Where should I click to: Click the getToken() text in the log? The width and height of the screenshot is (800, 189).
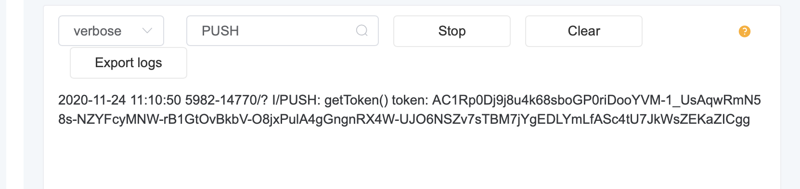tap(356, 100)
